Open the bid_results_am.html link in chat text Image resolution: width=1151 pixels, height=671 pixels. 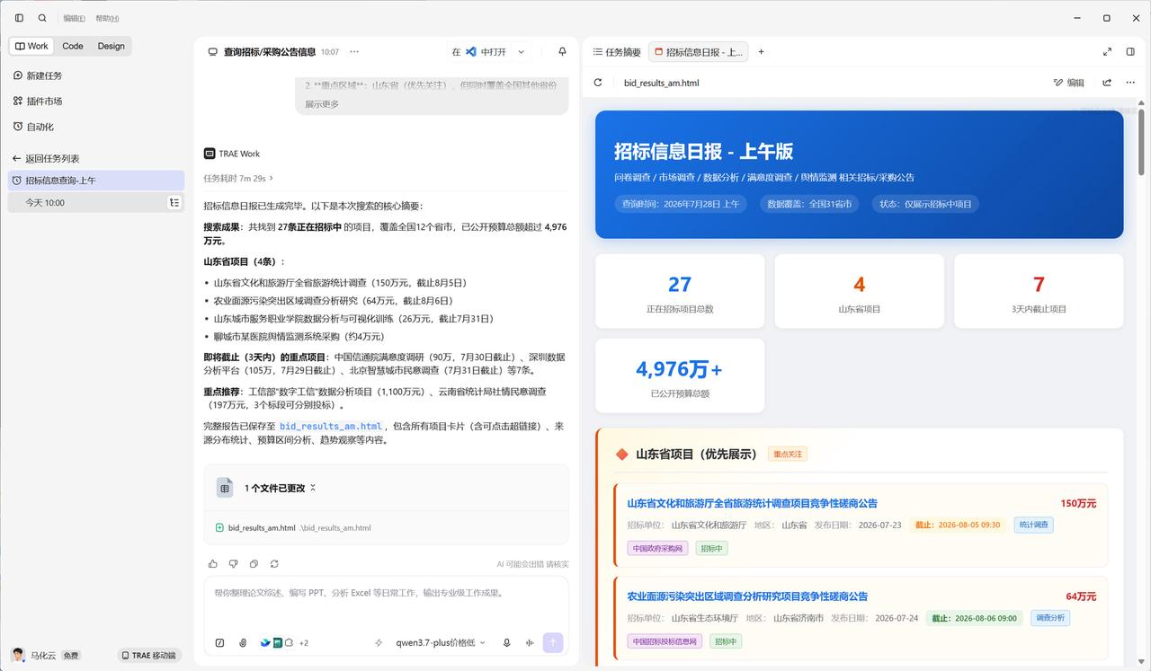pyautogui.click(x=332, y=426)
